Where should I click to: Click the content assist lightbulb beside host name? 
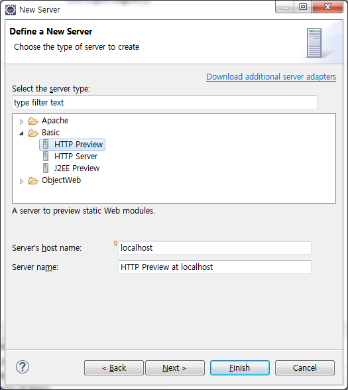(115, 243)
